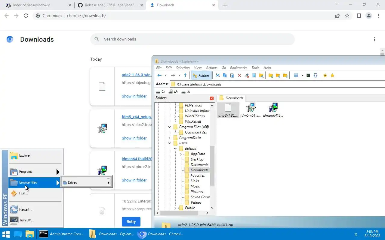
Task: Collapse the Program Files (x86) tree node
Action: click(x=170, y=127)
